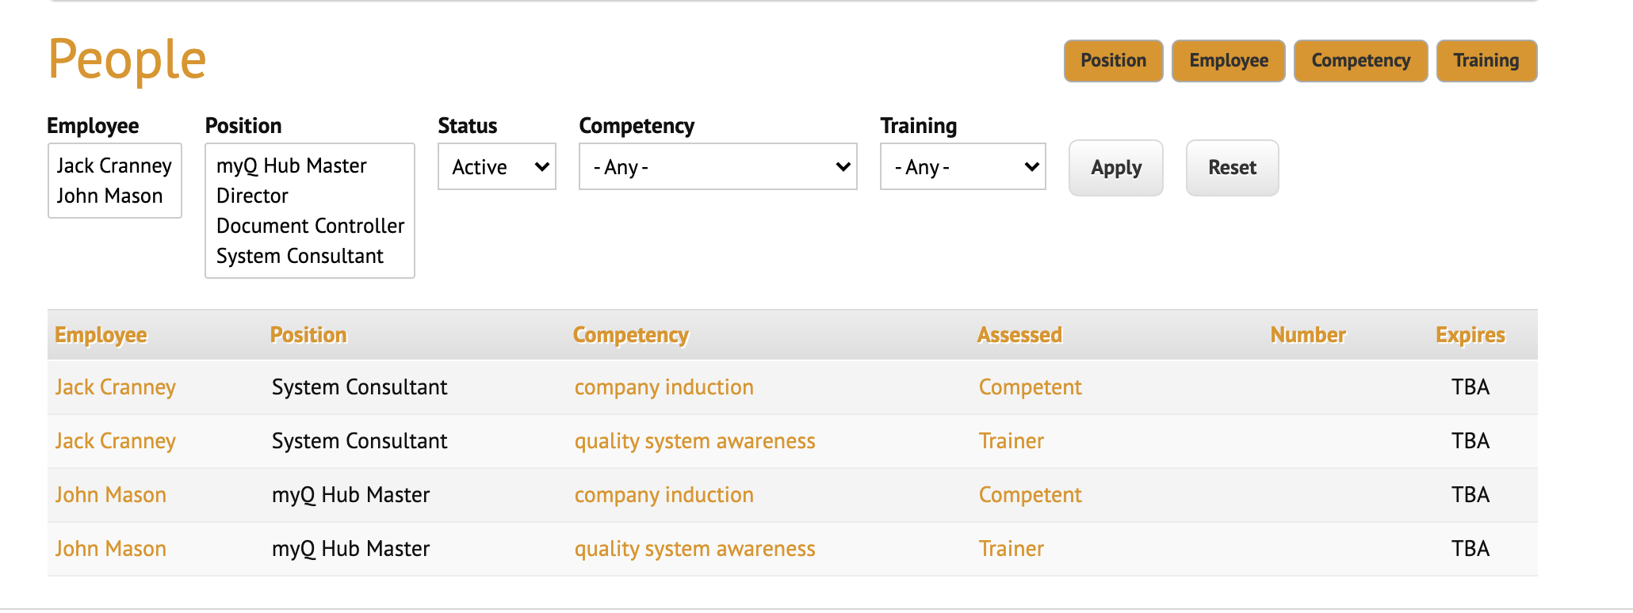This screenshot has width=1633, height=613.
Task: Choose myQ Hub Master in Position list
Action: pyautogui.click(x=292, y=166)
